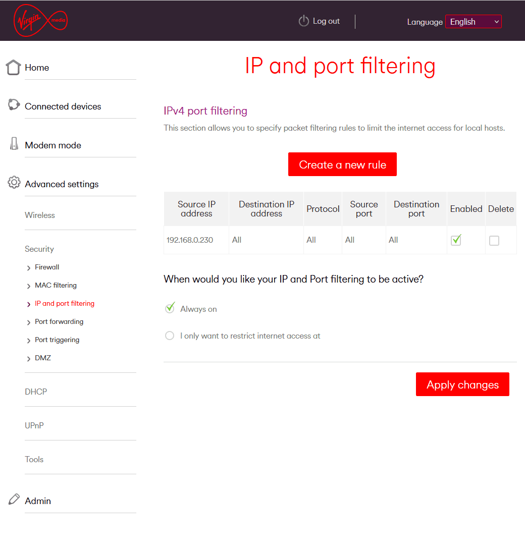
Task: Open the MAC filtering page
Action: (56, 285)
